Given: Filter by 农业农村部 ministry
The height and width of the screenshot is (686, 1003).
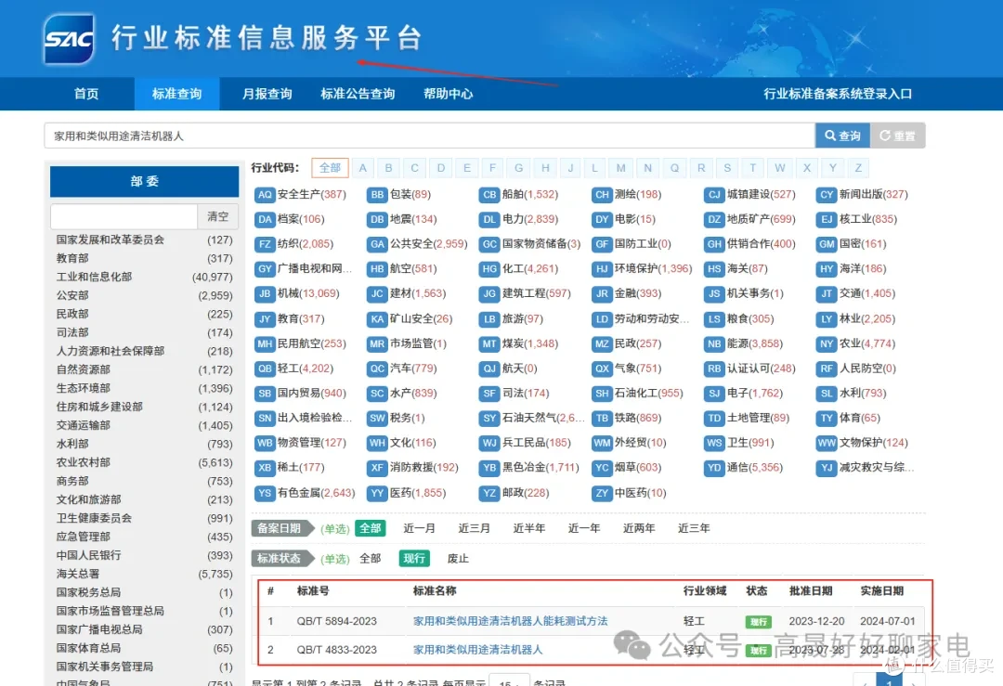Looking at the screenshot, I should 144,462.
